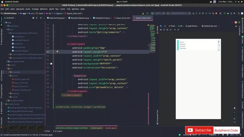The height and width of the screenshot is (137, 244).
Task: Expand the mipmap folder
Action: (9, 93)
